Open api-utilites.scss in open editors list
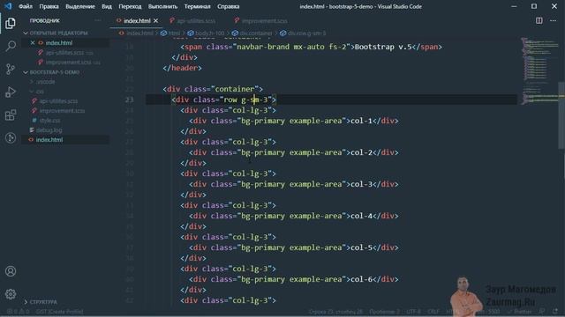Image resolution: width=565 pixels, height=317 pixels. click(66, 53)
